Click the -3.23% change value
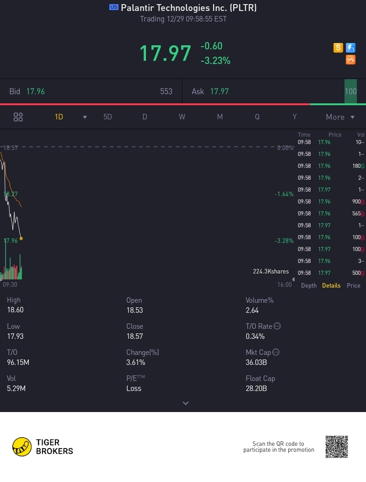This screenshot has width=366, height=482. point(215,60)
